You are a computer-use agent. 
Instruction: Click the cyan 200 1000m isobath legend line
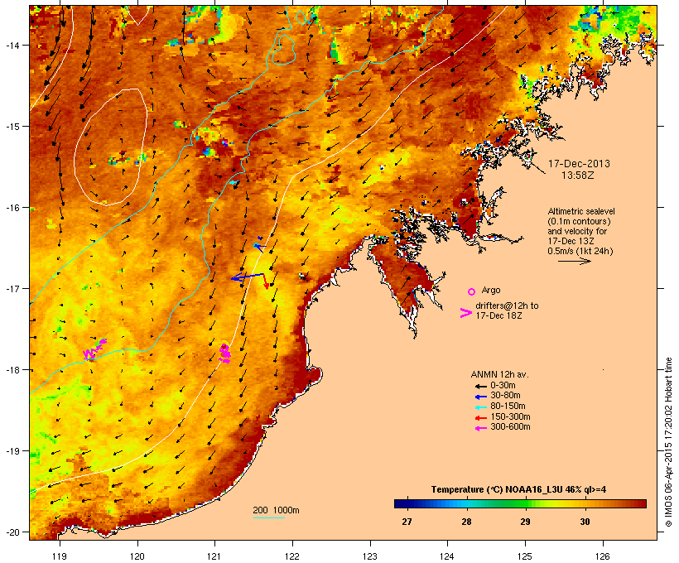pos(268,517)
